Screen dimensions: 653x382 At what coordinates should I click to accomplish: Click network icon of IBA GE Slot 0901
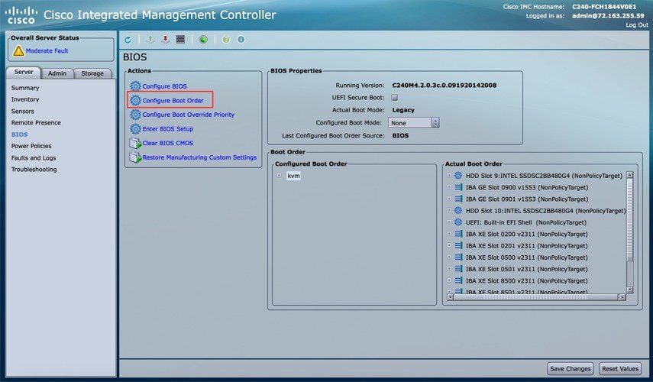(458, 199)
